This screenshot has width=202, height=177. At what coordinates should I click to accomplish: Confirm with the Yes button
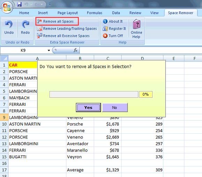(88, 108)
